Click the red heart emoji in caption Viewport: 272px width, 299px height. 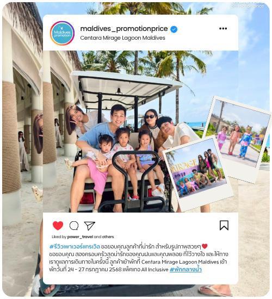click(x=205, y=246)
